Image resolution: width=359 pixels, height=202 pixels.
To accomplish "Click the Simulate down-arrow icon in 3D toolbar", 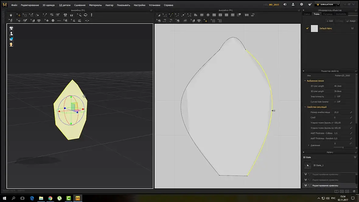I will coord(11,15).
